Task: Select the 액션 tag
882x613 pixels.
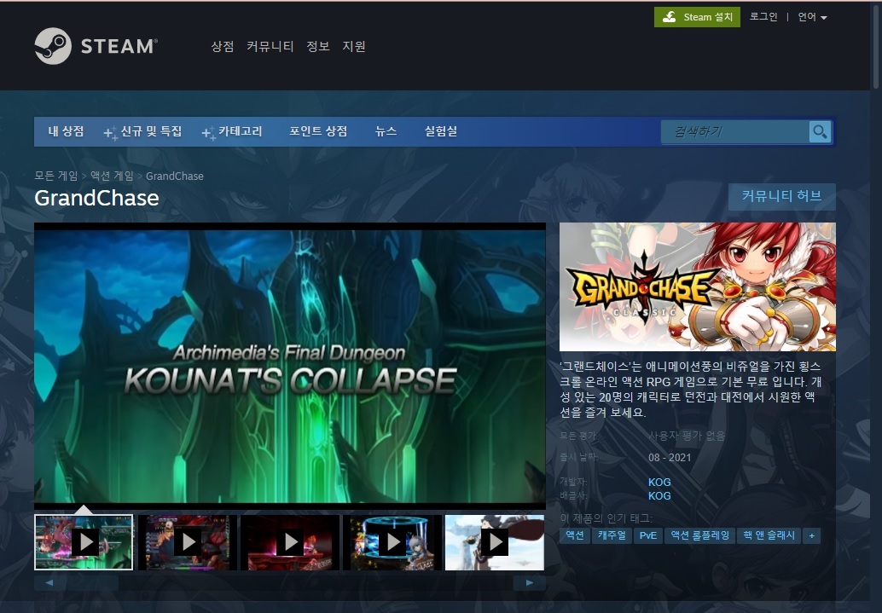Action: (574, 535)
